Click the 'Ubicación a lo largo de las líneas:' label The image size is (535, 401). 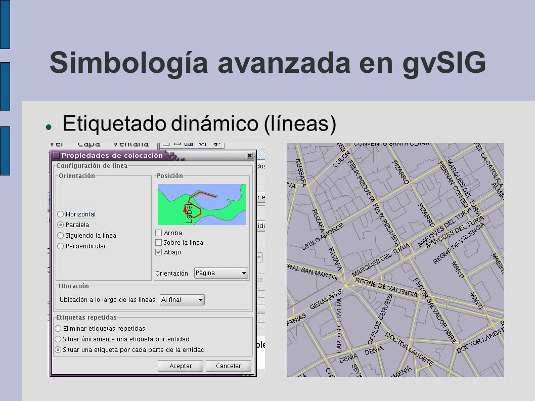point(108,300)
